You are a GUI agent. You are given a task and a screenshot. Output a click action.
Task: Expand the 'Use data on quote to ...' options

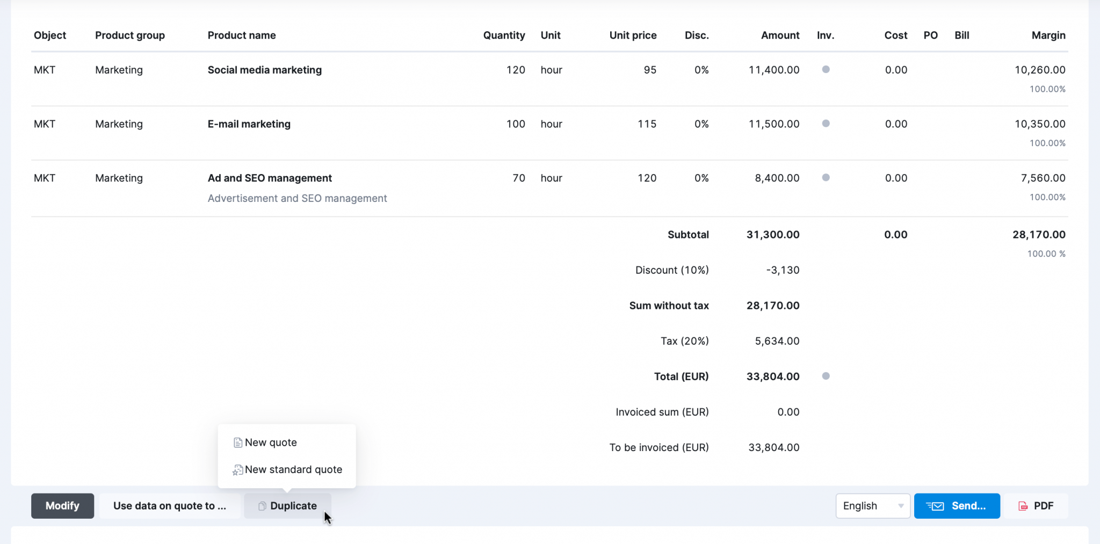[170, 505]
